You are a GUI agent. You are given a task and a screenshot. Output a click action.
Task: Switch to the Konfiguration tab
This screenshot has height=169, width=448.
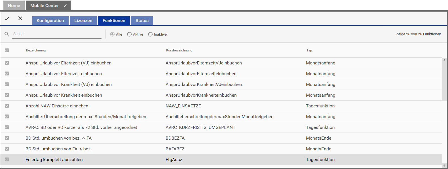pos(50,21)
